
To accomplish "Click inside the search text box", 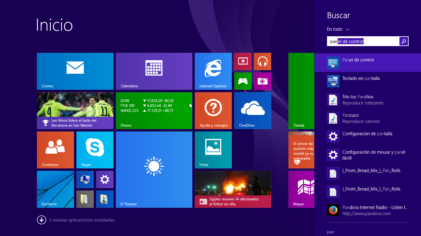I will (363, 41).
